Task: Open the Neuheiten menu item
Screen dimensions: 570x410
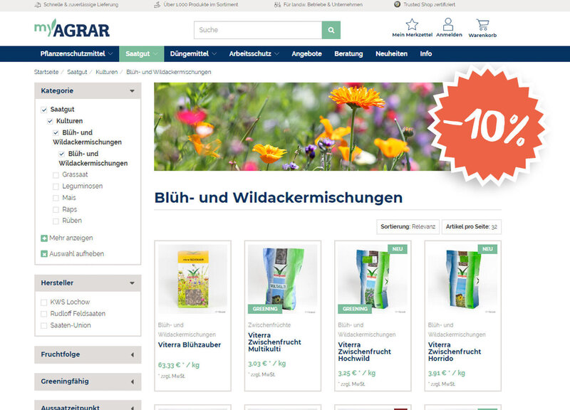Action: [x=391, y=54]
